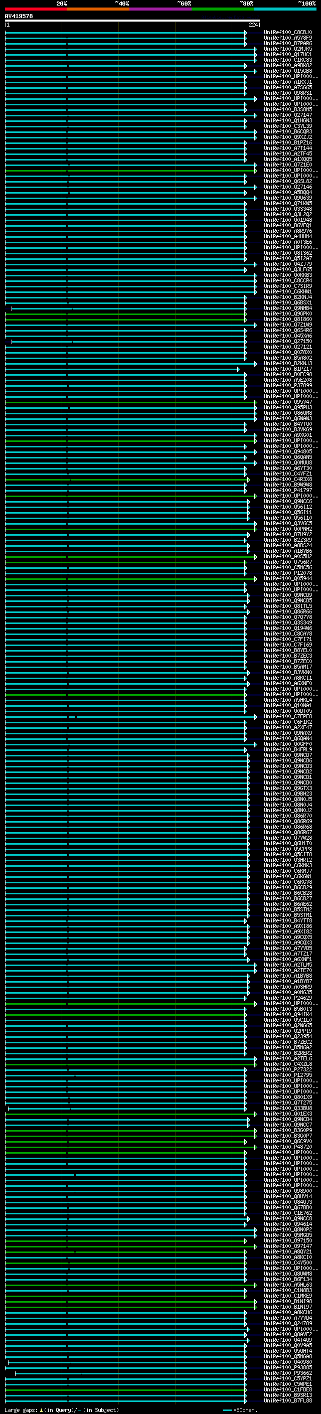The image size is (321, 1414).
Task: Open hit UniRef100_A5Y8F9
Action: pos(288,38)
